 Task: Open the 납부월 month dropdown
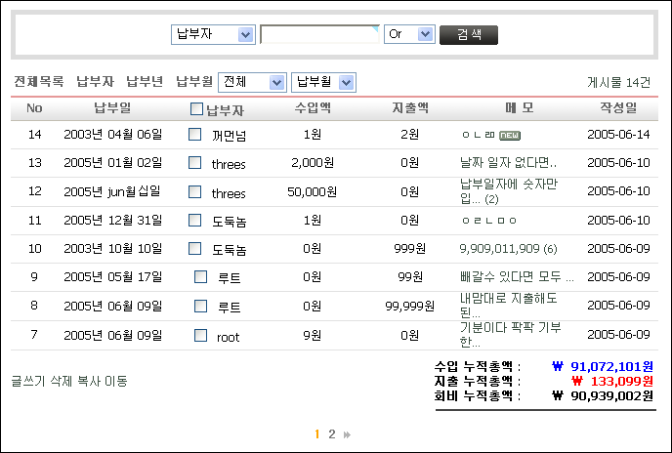(323, 82)
